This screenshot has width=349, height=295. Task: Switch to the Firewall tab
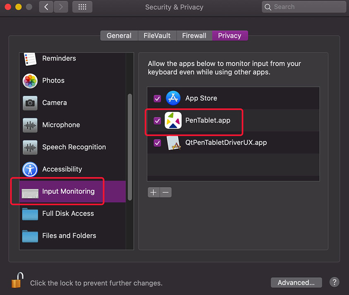(194, 36)
